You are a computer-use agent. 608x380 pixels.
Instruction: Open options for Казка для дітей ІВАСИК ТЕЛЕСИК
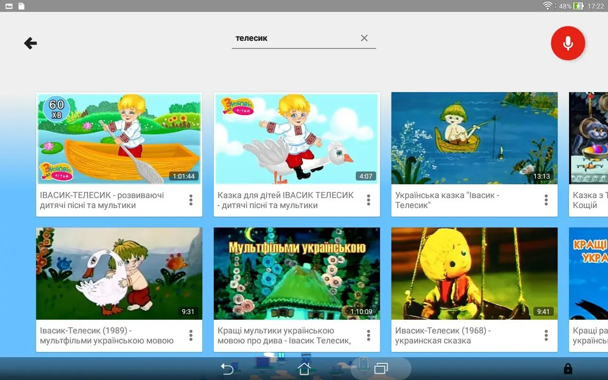tap(369, 200)
